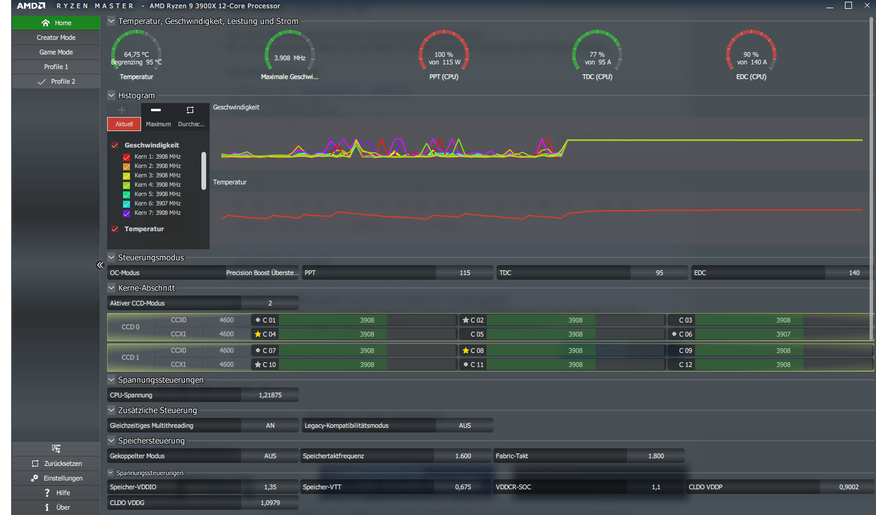876x515 pixels.
Task: Collapse the Temperatur, Geschwindigkeit, Leistung section
Action: click(111, 20)
